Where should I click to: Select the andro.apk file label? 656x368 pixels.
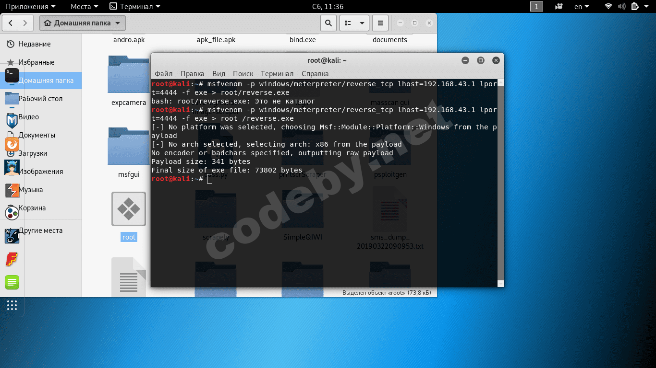coord(129,40)
